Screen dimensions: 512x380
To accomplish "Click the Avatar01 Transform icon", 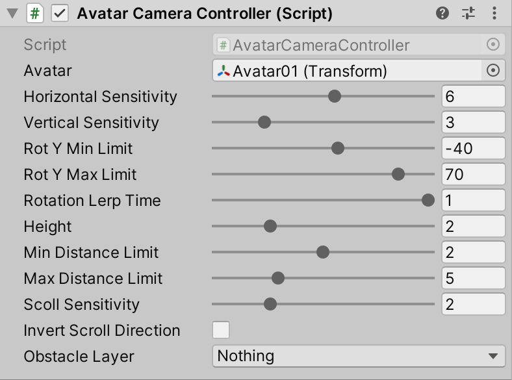I will (224, 71).
